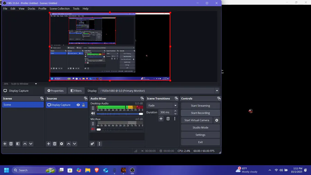
Task: Pop out the Audio Mixer dock icon
Action: (142, 99)
